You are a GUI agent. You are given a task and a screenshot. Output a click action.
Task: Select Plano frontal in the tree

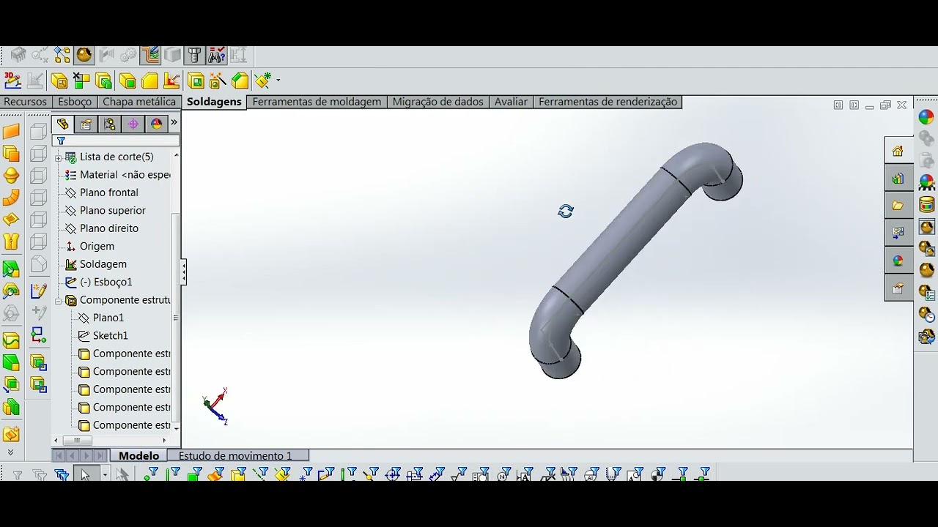click(101, 193)
